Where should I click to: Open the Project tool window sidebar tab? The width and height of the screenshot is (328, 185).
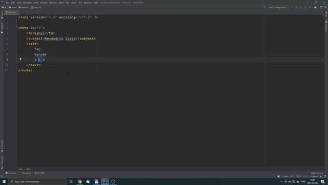2,28
